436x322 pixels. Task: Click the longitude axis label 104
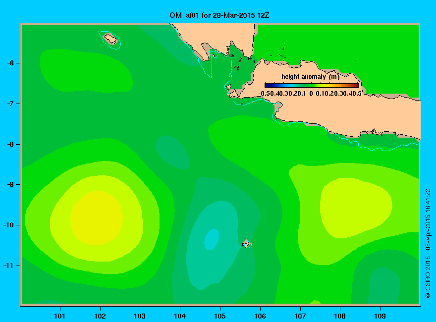[180, 316]
